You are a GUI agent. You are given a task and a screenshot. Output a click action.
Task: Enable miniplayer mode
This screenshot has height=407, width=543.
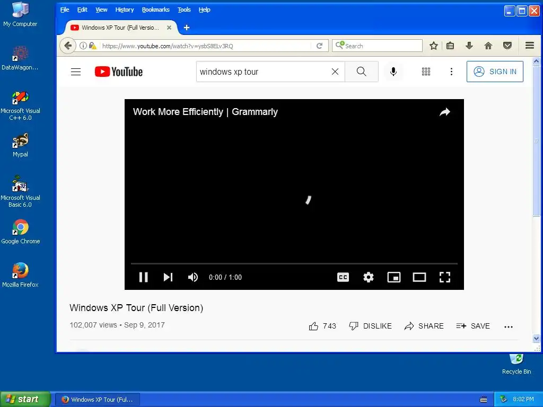[394, 277]
